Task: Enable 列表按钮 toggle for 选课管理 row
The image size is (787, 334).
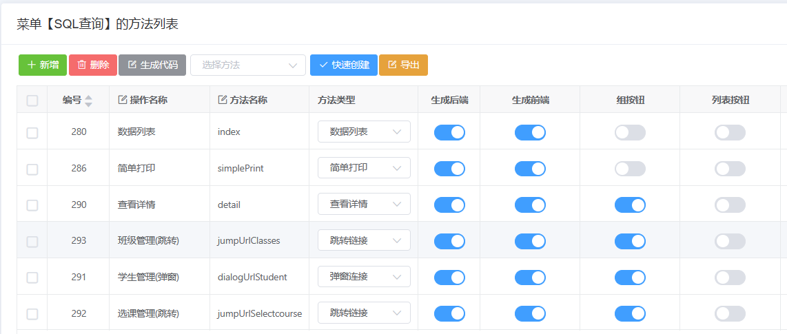Action: 730,313
